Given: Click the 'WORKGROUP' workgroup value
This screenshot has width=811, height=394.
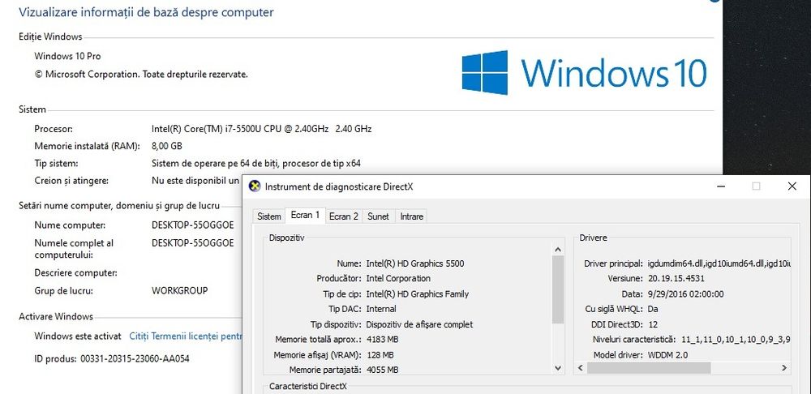Looking at the screenshot, I should click(179, 290).
